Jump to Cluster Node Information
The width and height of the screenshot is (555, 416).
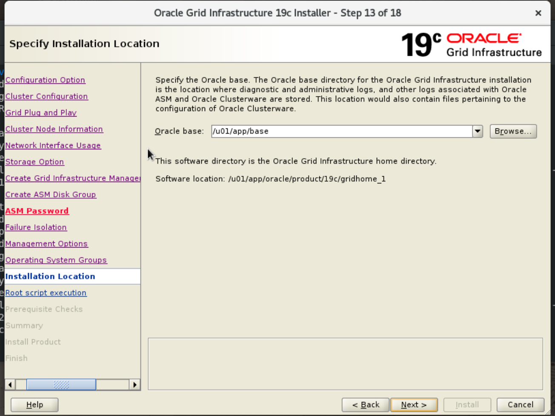(x=54, y=129)
